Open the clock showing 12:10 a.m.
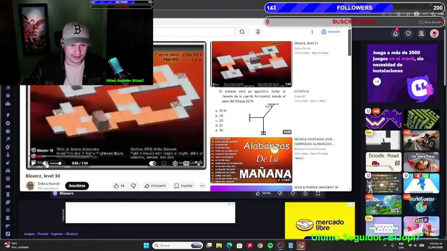The image size is (447, 251). [436, 245]
